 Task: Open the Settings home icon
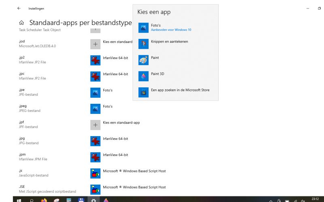[x=21, y=23]
